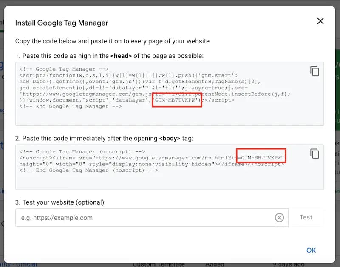Click 'Test your website (optional)' label
Viewport: 340px width, 267px height.
[60, 202]
